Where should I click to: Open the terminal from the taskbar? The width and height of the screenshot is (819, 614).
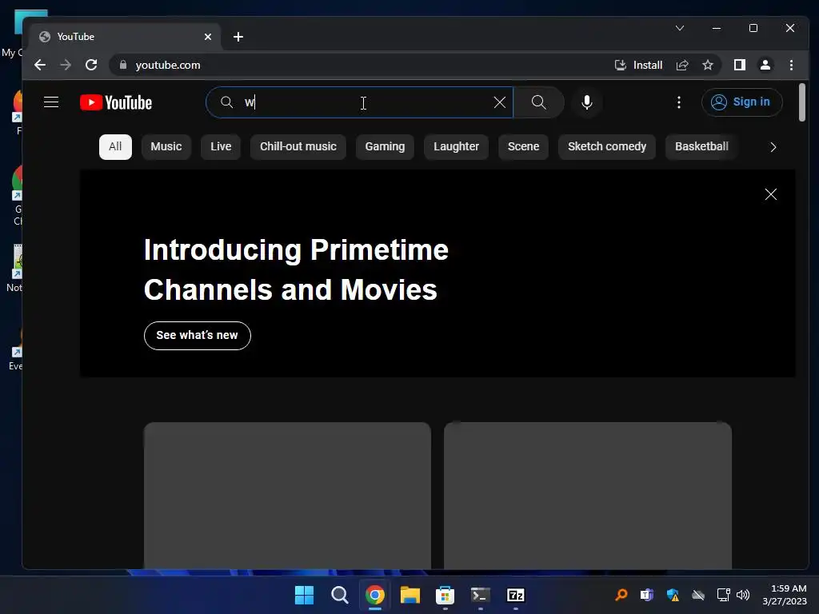[481, 595]
